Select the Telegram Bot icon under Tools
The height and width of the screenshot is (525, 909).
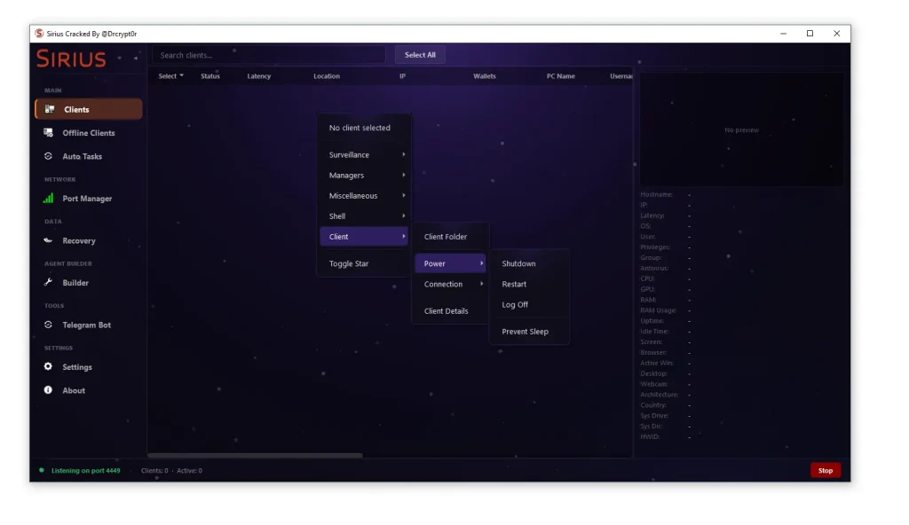[49, 325]
